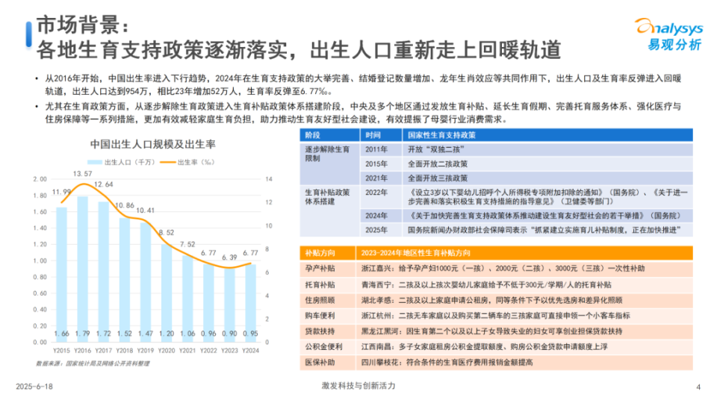Select the chart title 中国出生人口规模及出生率

[x=152, y=144]
